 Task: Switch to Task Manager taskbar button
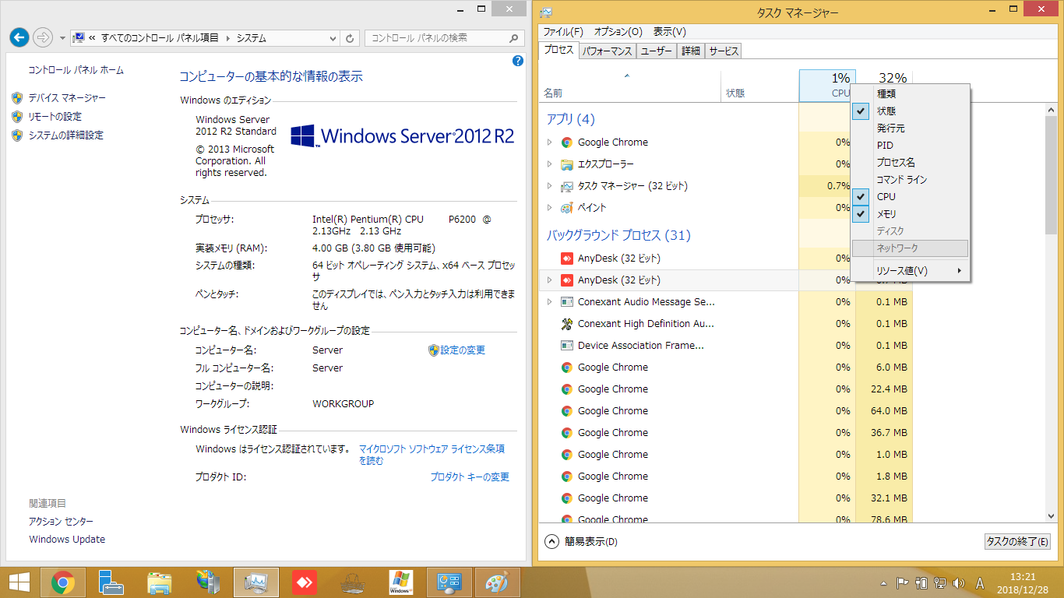tap(256, 582)
